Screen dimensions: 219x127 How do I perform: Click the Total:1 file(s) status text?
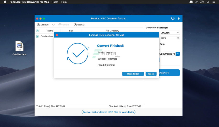51,106
